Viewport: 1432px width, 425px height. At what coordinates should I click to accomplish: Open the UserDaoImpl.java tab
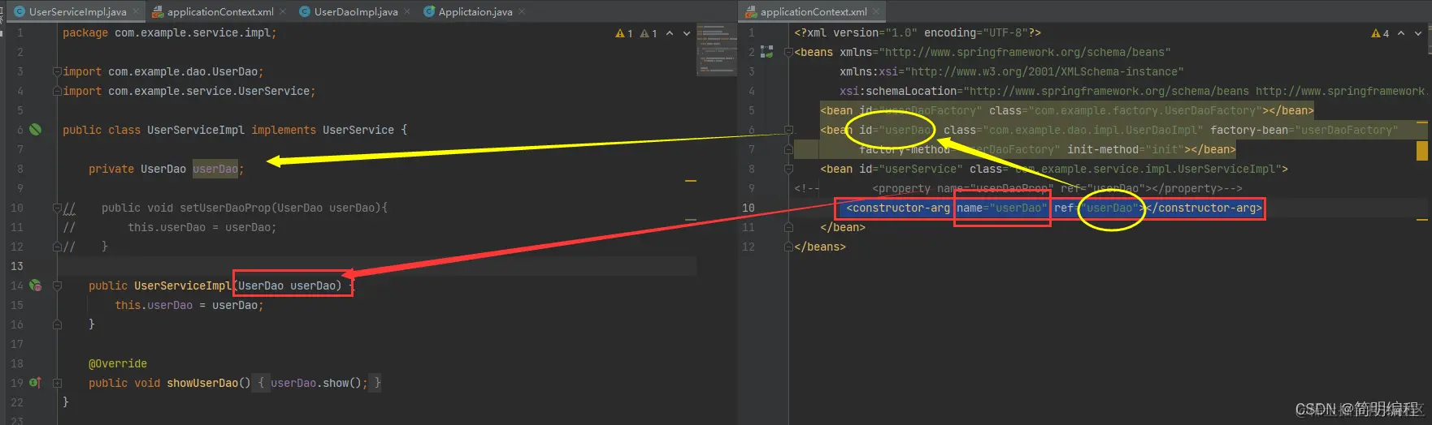(x=356, y=11)
